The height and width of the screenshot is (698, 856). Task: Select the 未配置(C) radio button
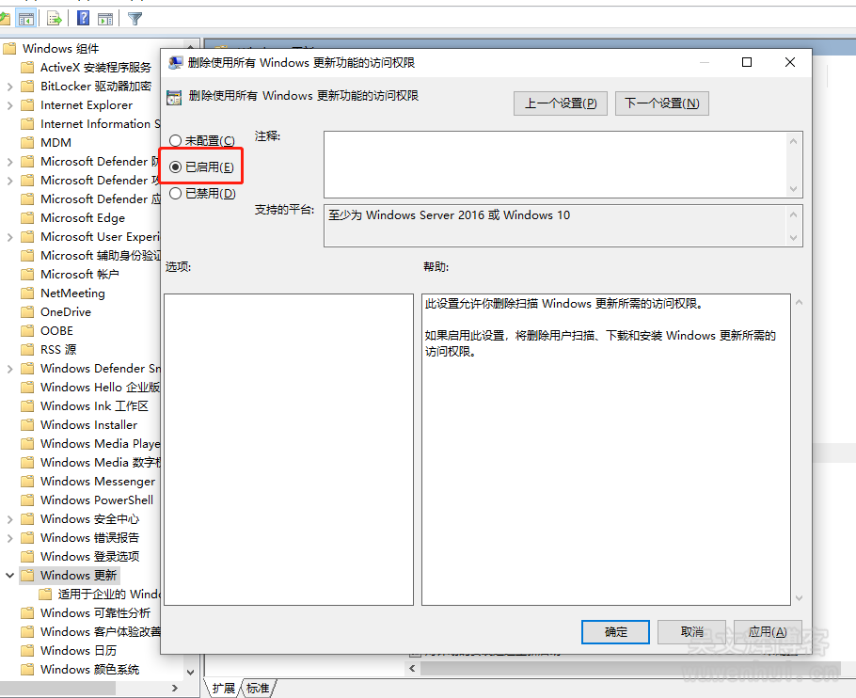click(175, 141)
